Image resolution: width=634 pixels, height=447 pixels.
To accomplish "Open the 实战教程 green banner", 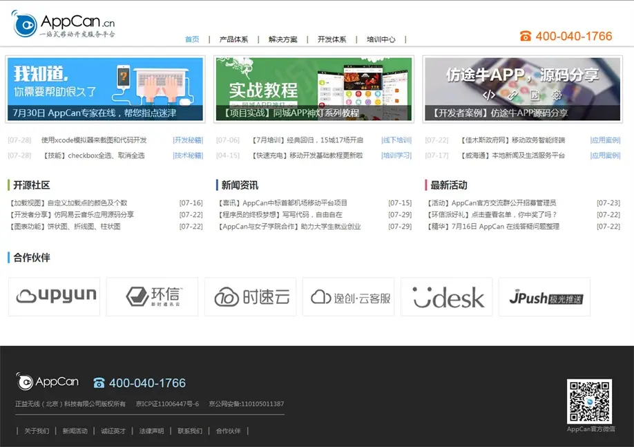I will click(314, 89).
